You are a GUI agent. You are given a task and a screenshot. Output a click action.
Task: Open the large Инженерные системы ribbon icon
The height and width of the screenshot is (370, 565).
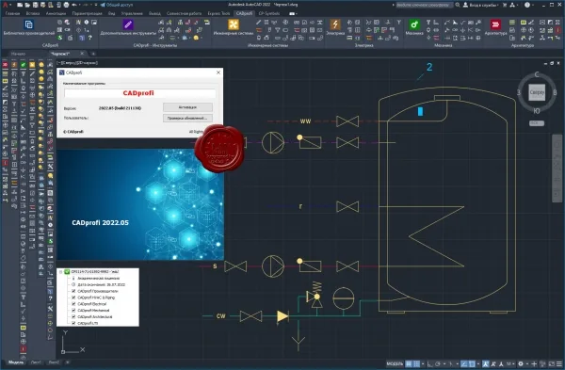(234, 24)
